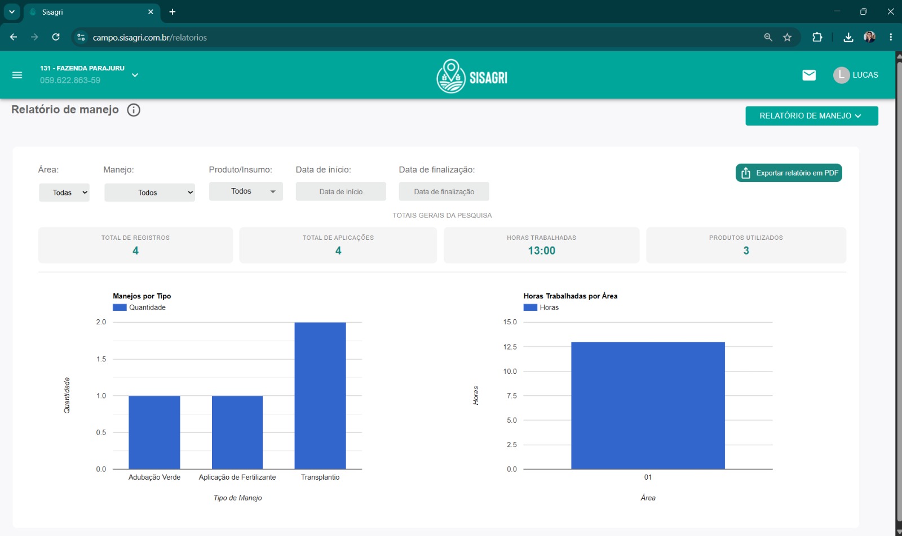This screenshot has width=902, height=536.
Task: Click the info icon beside Relatório de manejo
Action: pos(134,110)
